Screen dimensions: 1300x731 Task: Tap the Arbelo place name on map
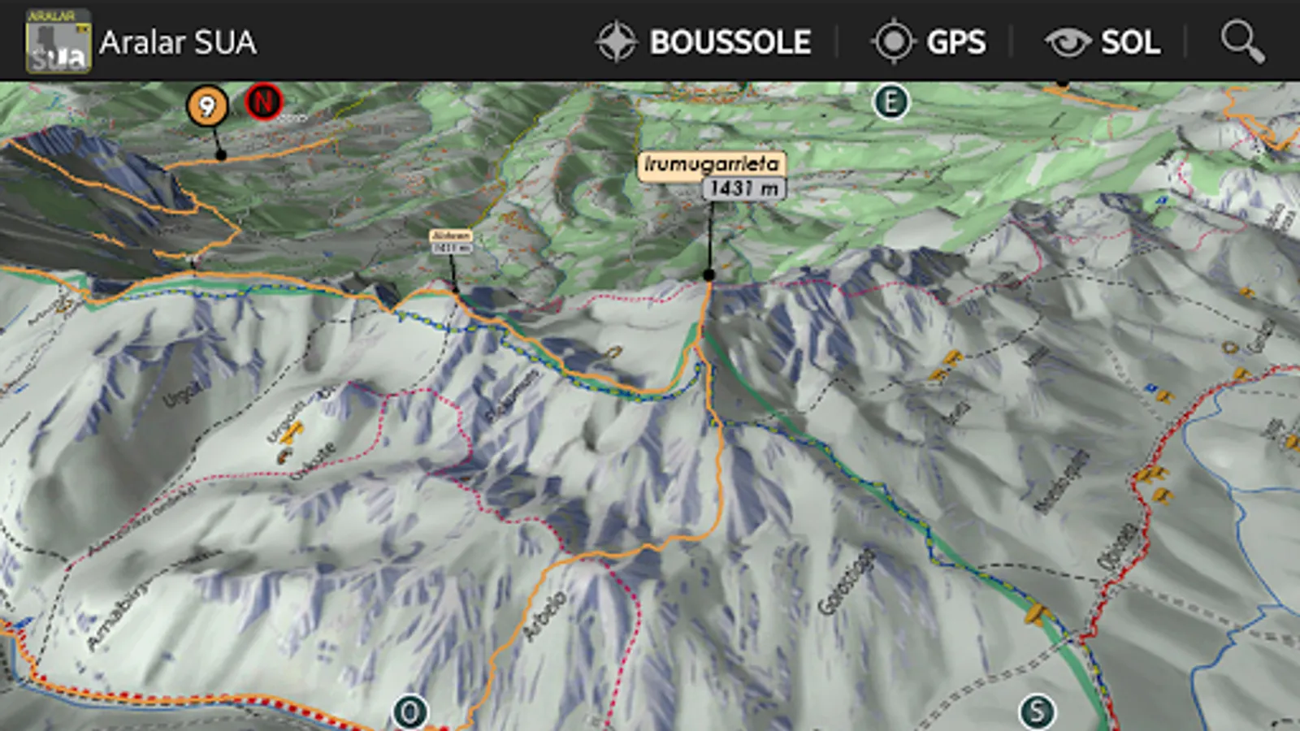point(545,616)
